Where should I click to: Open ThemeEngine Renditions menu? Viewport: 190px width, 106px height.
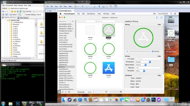click(x=91, y=14)
